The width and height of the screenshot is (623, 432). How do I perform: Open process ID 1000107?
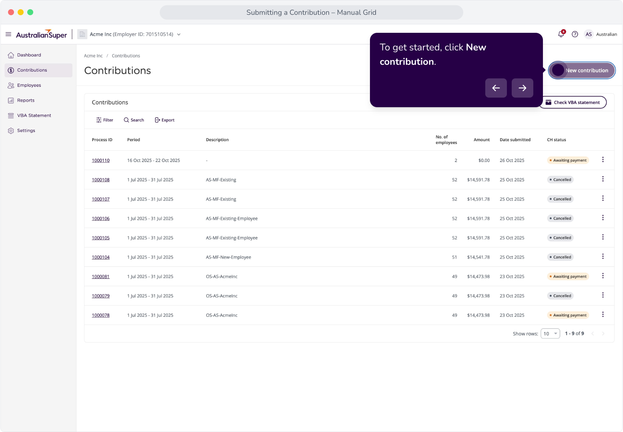coord(100,199)
